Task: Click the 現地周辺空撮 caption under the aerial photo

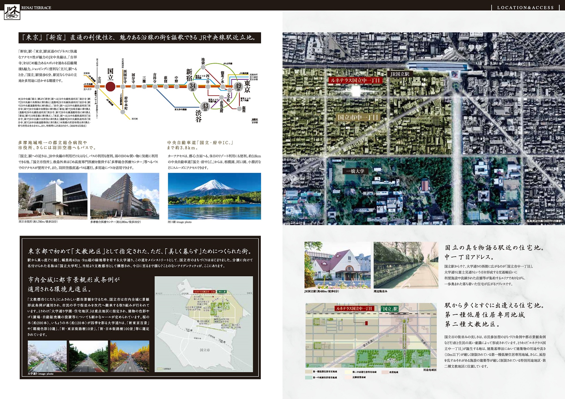Action: (x=545, y=221)
